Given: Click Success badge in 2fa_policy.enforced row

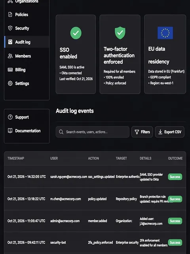Looking at the screenshot, I should (x=175, y=242).
